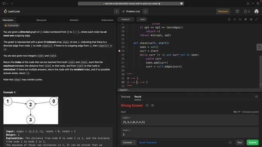This screenshot has width=262, height=147.
Task: Open the Python3 language dropdown
Action: (x=126, y=19)
